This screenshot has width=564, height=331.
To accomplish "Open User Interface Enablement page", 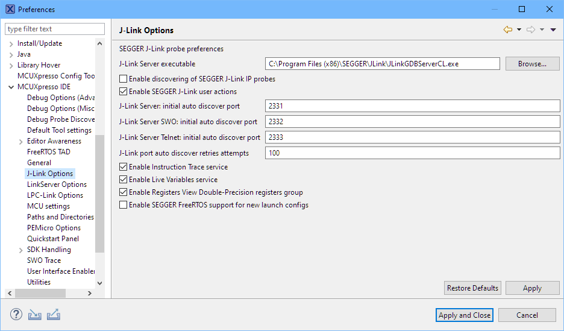I will point(61,271).
